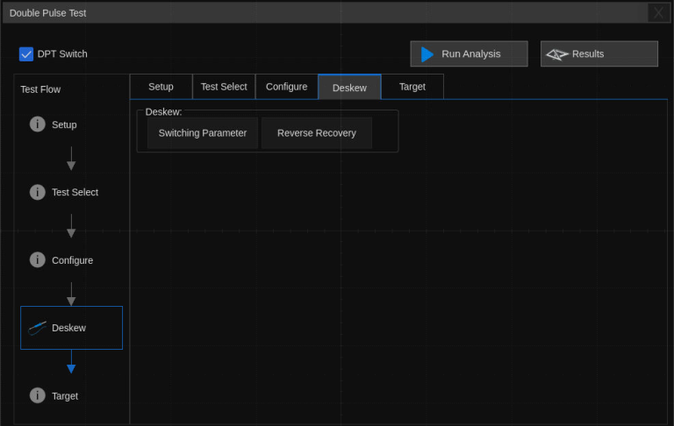Viewport: 674px width, 426px height.
Task: Close the Double Pulse Test dialog
Action: tap(658, 12)
